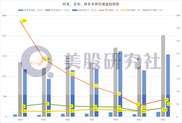Click the light blue 拼多多 bar for 19Q4
The image size is (182, 123).
[x=111, y=114]
